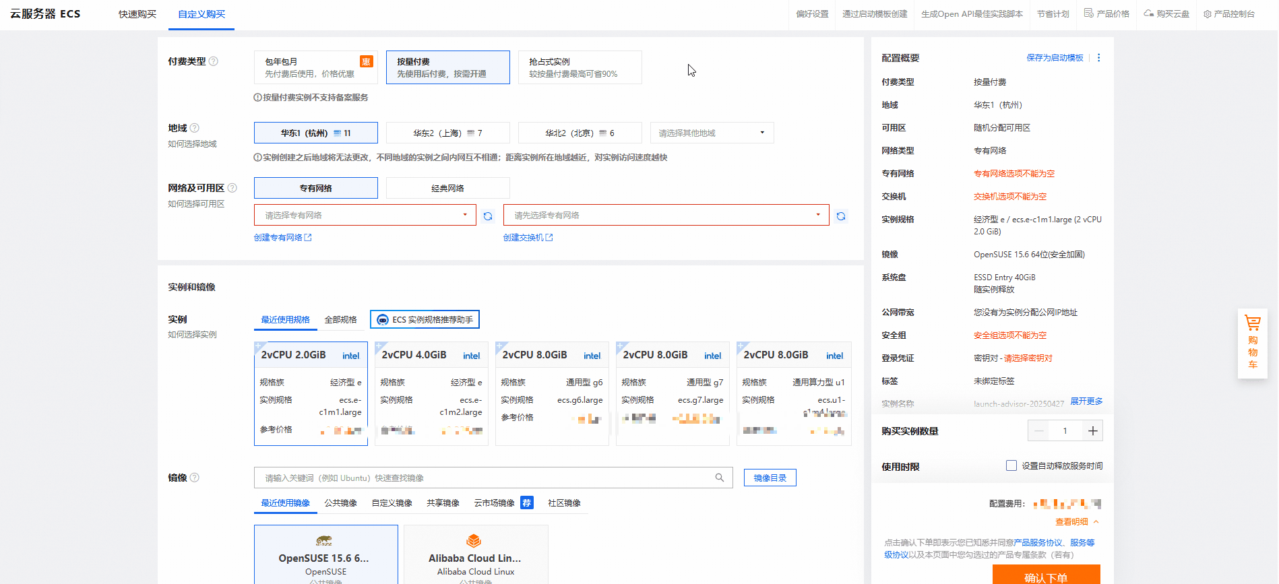The width and height of the screenshot is (1279, 584).
Task: Click the 确认下单 order button
Action: point(1046,575)
